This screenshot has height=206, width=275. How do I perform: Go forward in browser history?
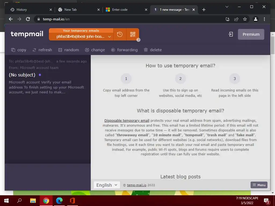[19, 19]
